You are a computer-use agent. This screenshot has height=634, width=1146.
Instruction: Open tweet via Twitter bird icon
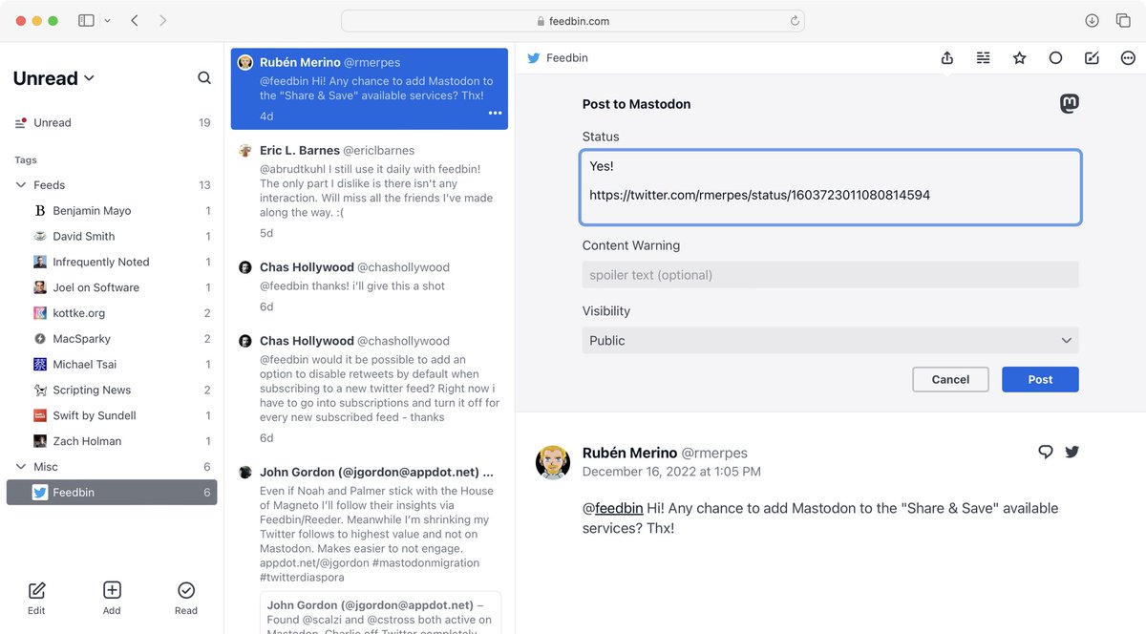point(1072,452)
